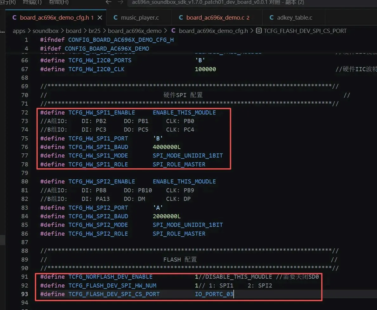
Task: Select the board_ac696x_demo_cfg.h tab
Action: pyautogui.click(x=56, y=17)
